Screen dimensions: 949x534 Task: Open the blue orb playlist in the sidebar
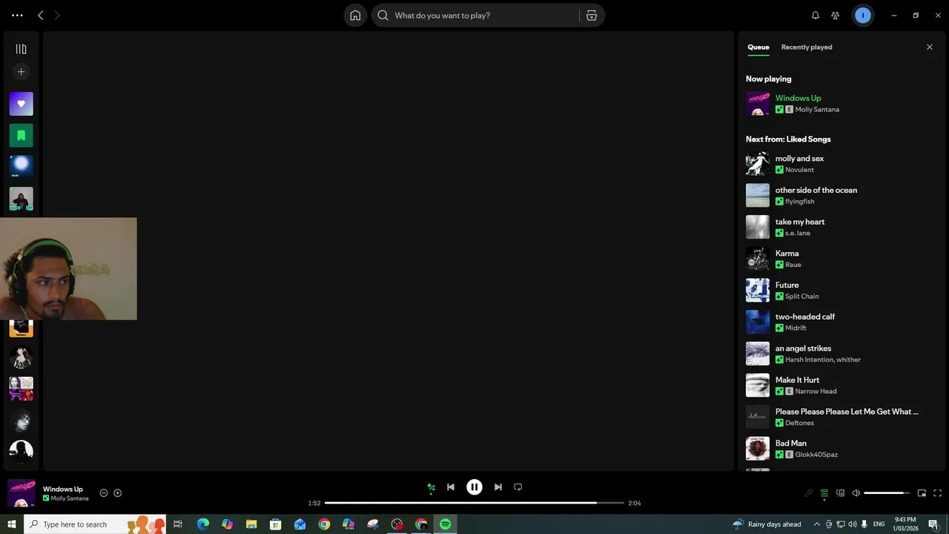tap(21, 167)
